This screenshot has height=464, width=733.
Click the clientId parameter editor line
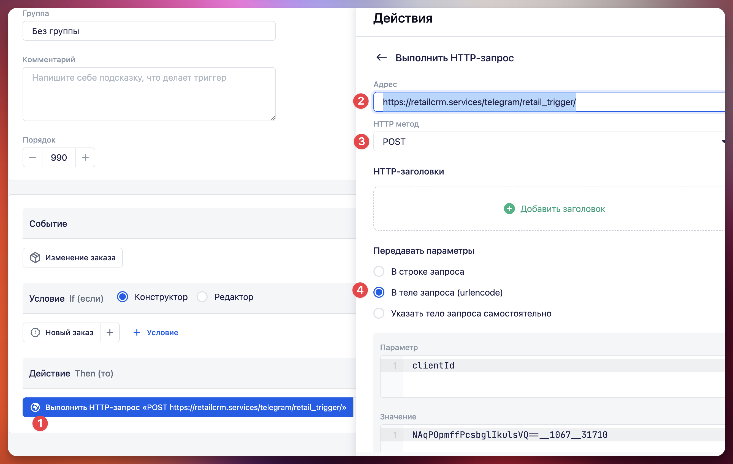tap(552, 365)
